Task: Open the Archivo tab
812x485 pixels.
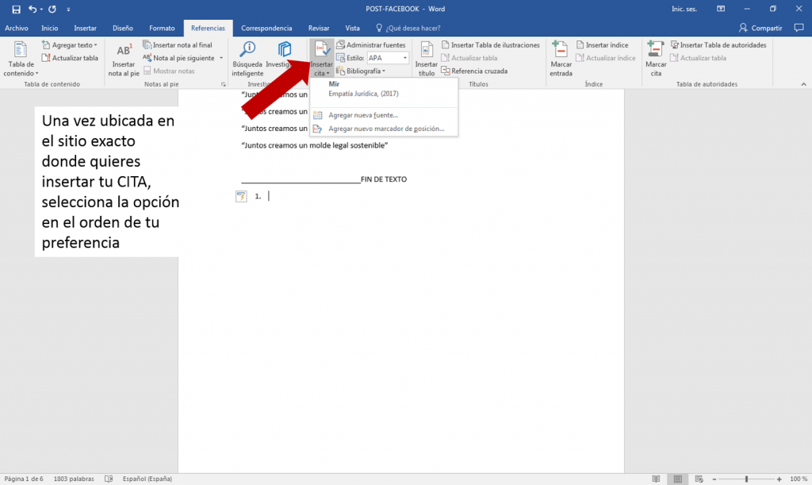Action: pos(17,28)
